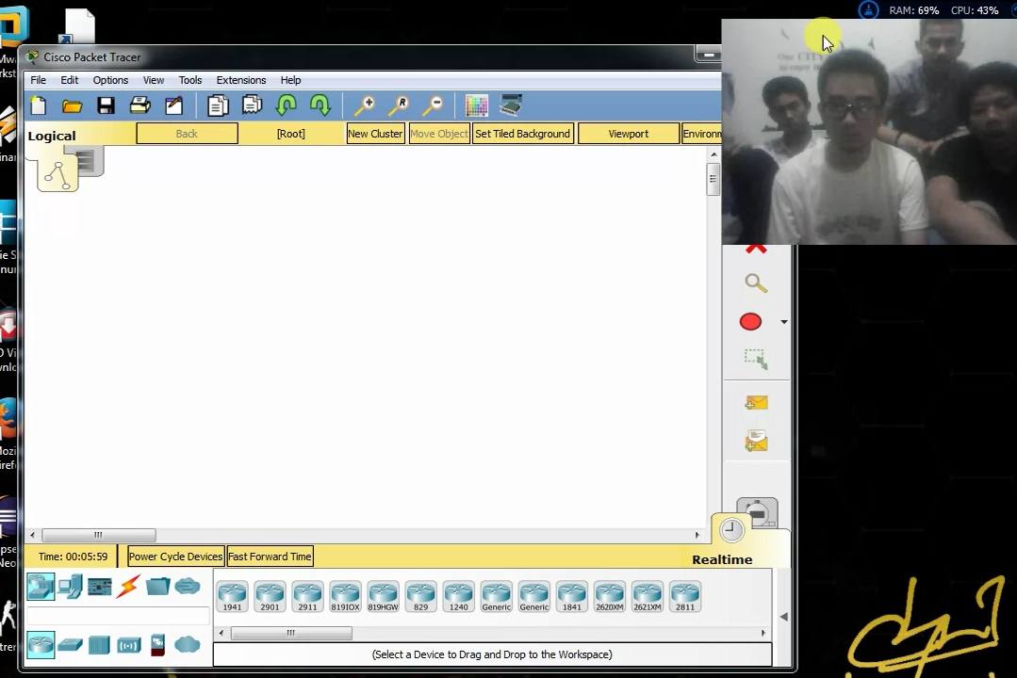Screen dimensions: 1017x678
Task: Pick the 2620XM router
Action: pyautogui.click(x=610, y=596)
